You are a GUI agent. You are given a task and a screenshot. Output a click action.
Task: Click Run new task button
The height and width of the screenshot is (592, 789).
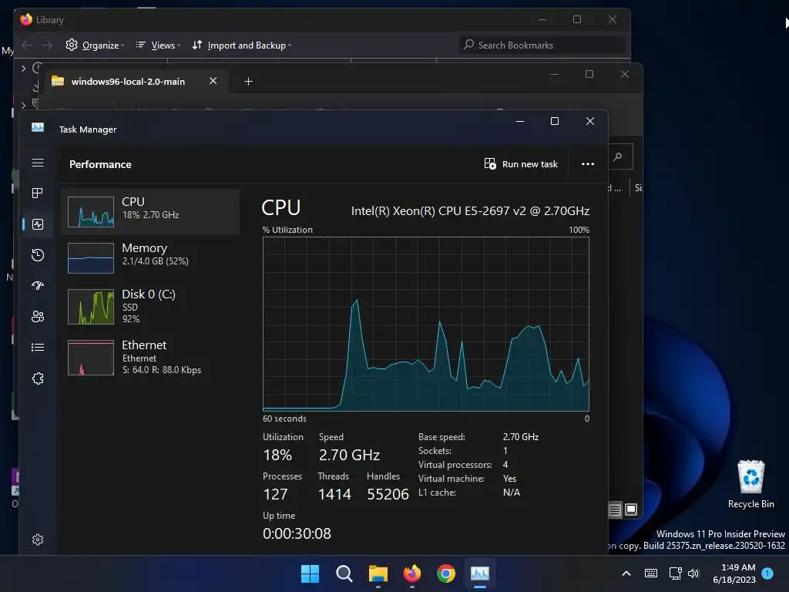tap(521, 164)
